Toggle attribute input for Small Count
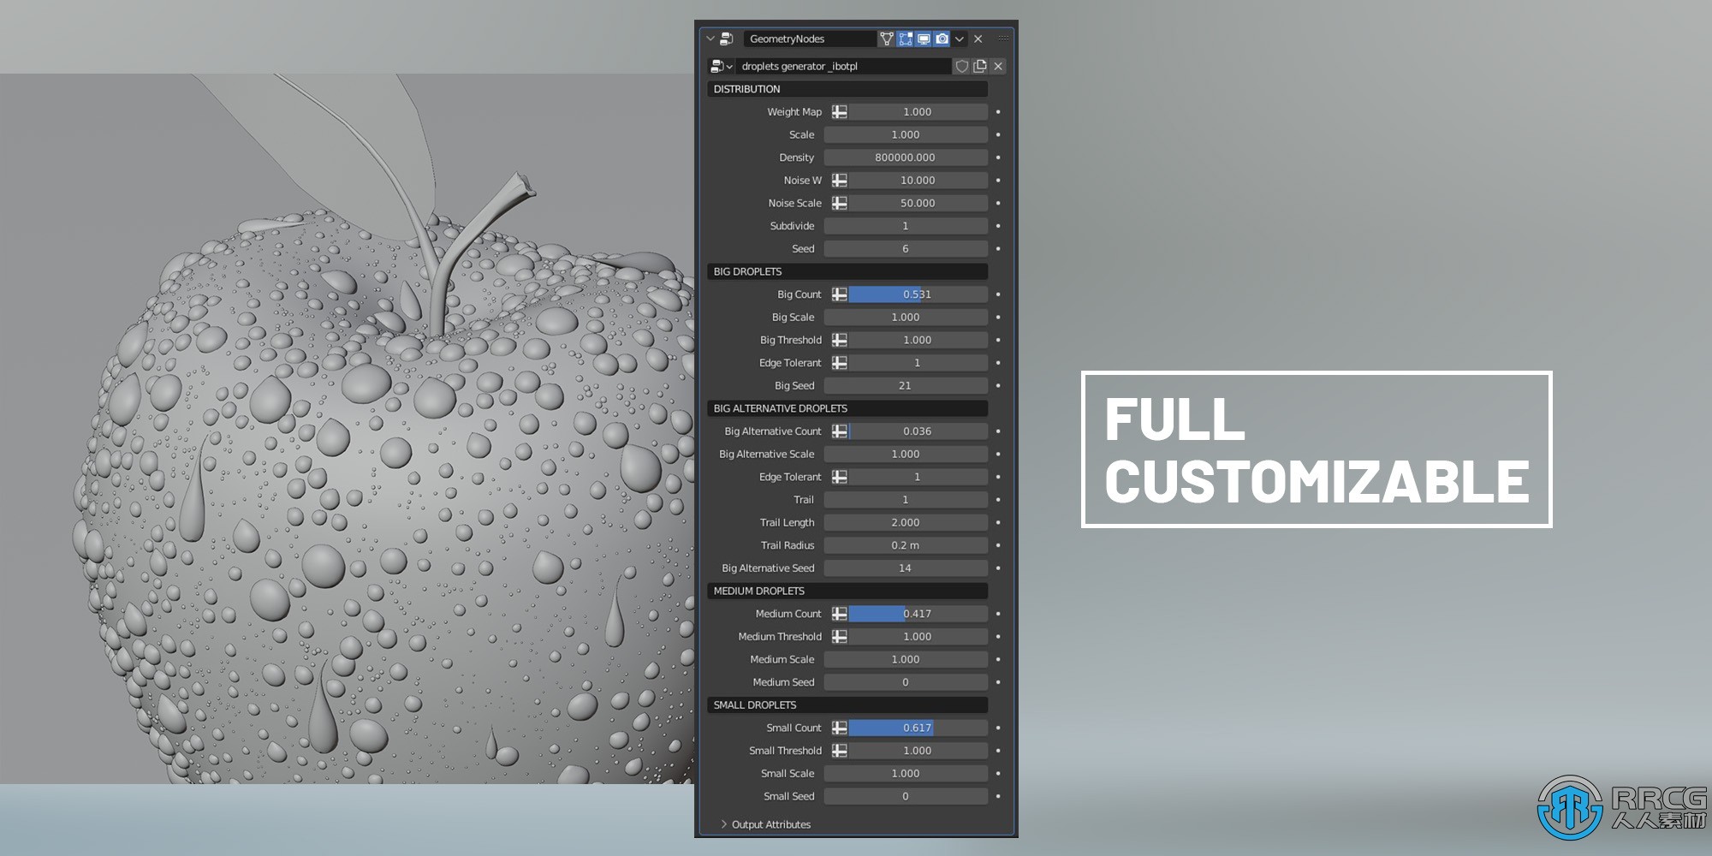The height and width of the screenshot is (856, 1712). (x=840, y=728)
